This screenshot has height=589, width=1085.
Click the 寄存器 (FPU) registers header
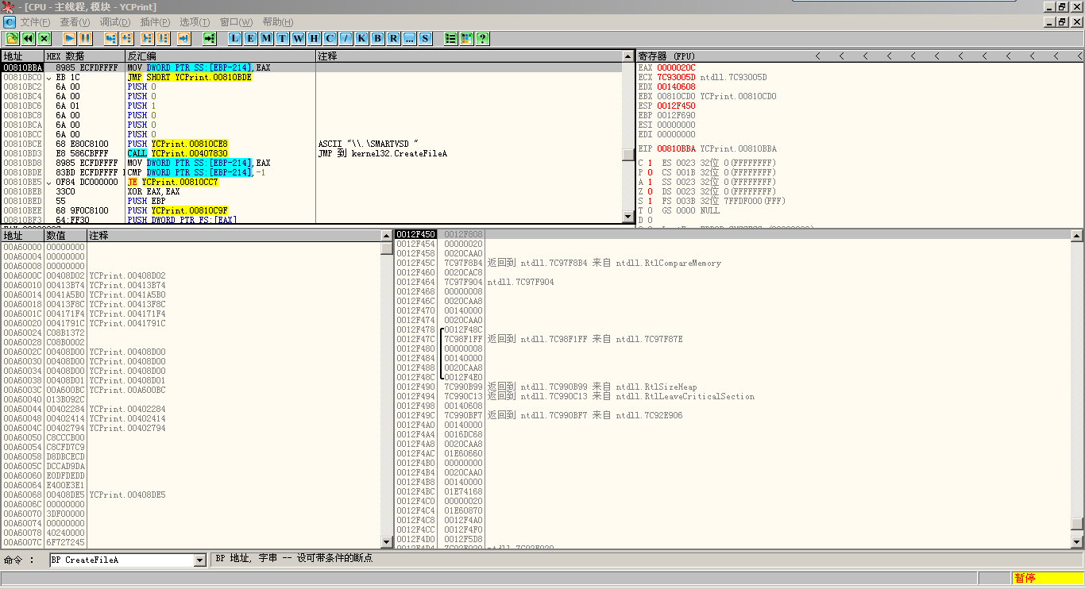666,56
